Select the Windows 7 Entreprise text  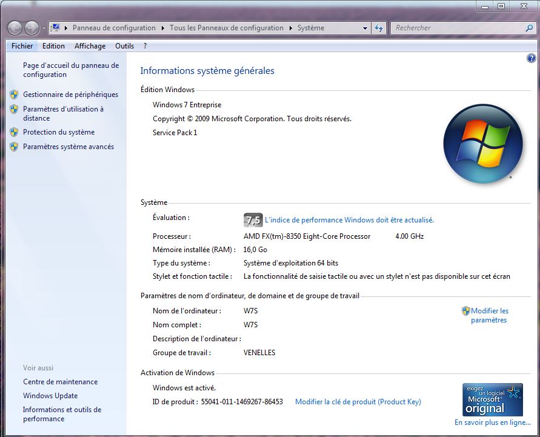coord(187,105)
